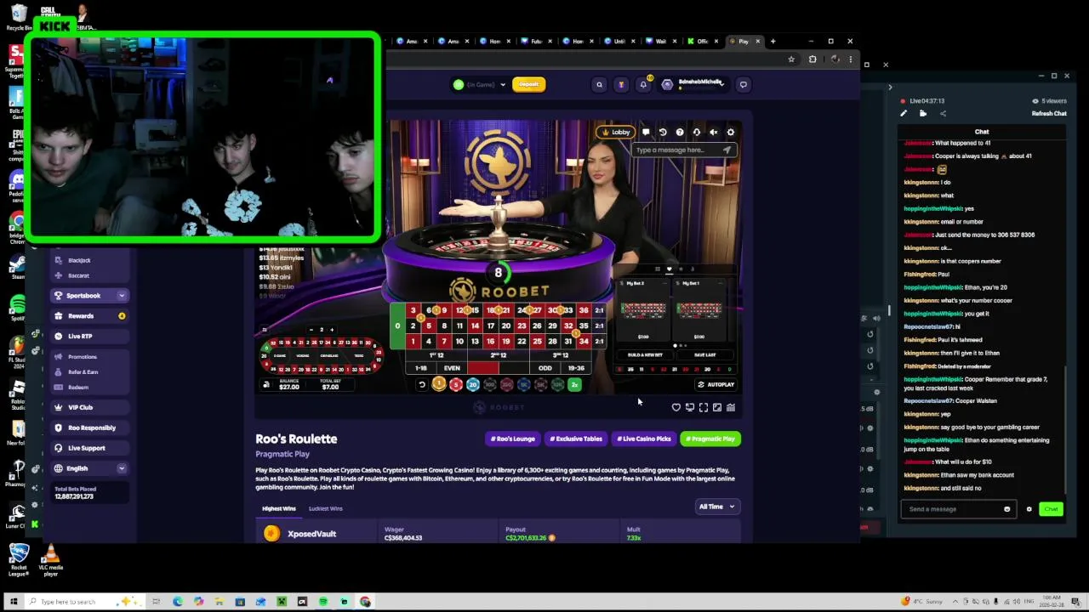Screen dimensions: 1089x612
Task: Expand the BdnehebMichelle account menu
Action: 693,84
